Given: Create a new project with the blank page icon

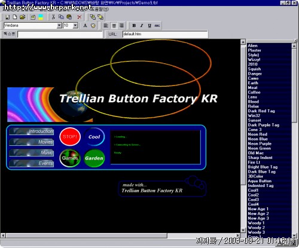Looking at the screenshot, I should (x=15, y=17).
